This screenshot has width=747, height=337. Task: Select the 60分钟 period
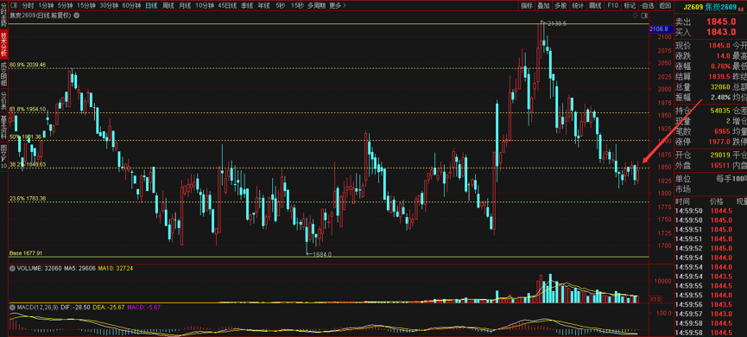tap(131, 6)
